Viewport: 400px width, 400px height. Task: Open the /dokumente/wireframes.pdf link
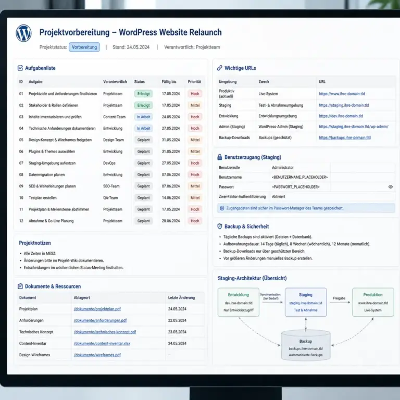(x=97, y=355)
